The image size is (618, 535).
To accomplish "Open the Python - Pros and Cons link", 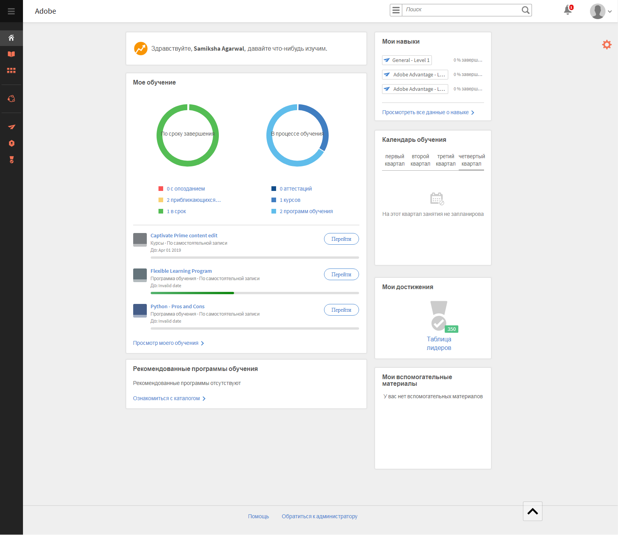I will [178, 306].
